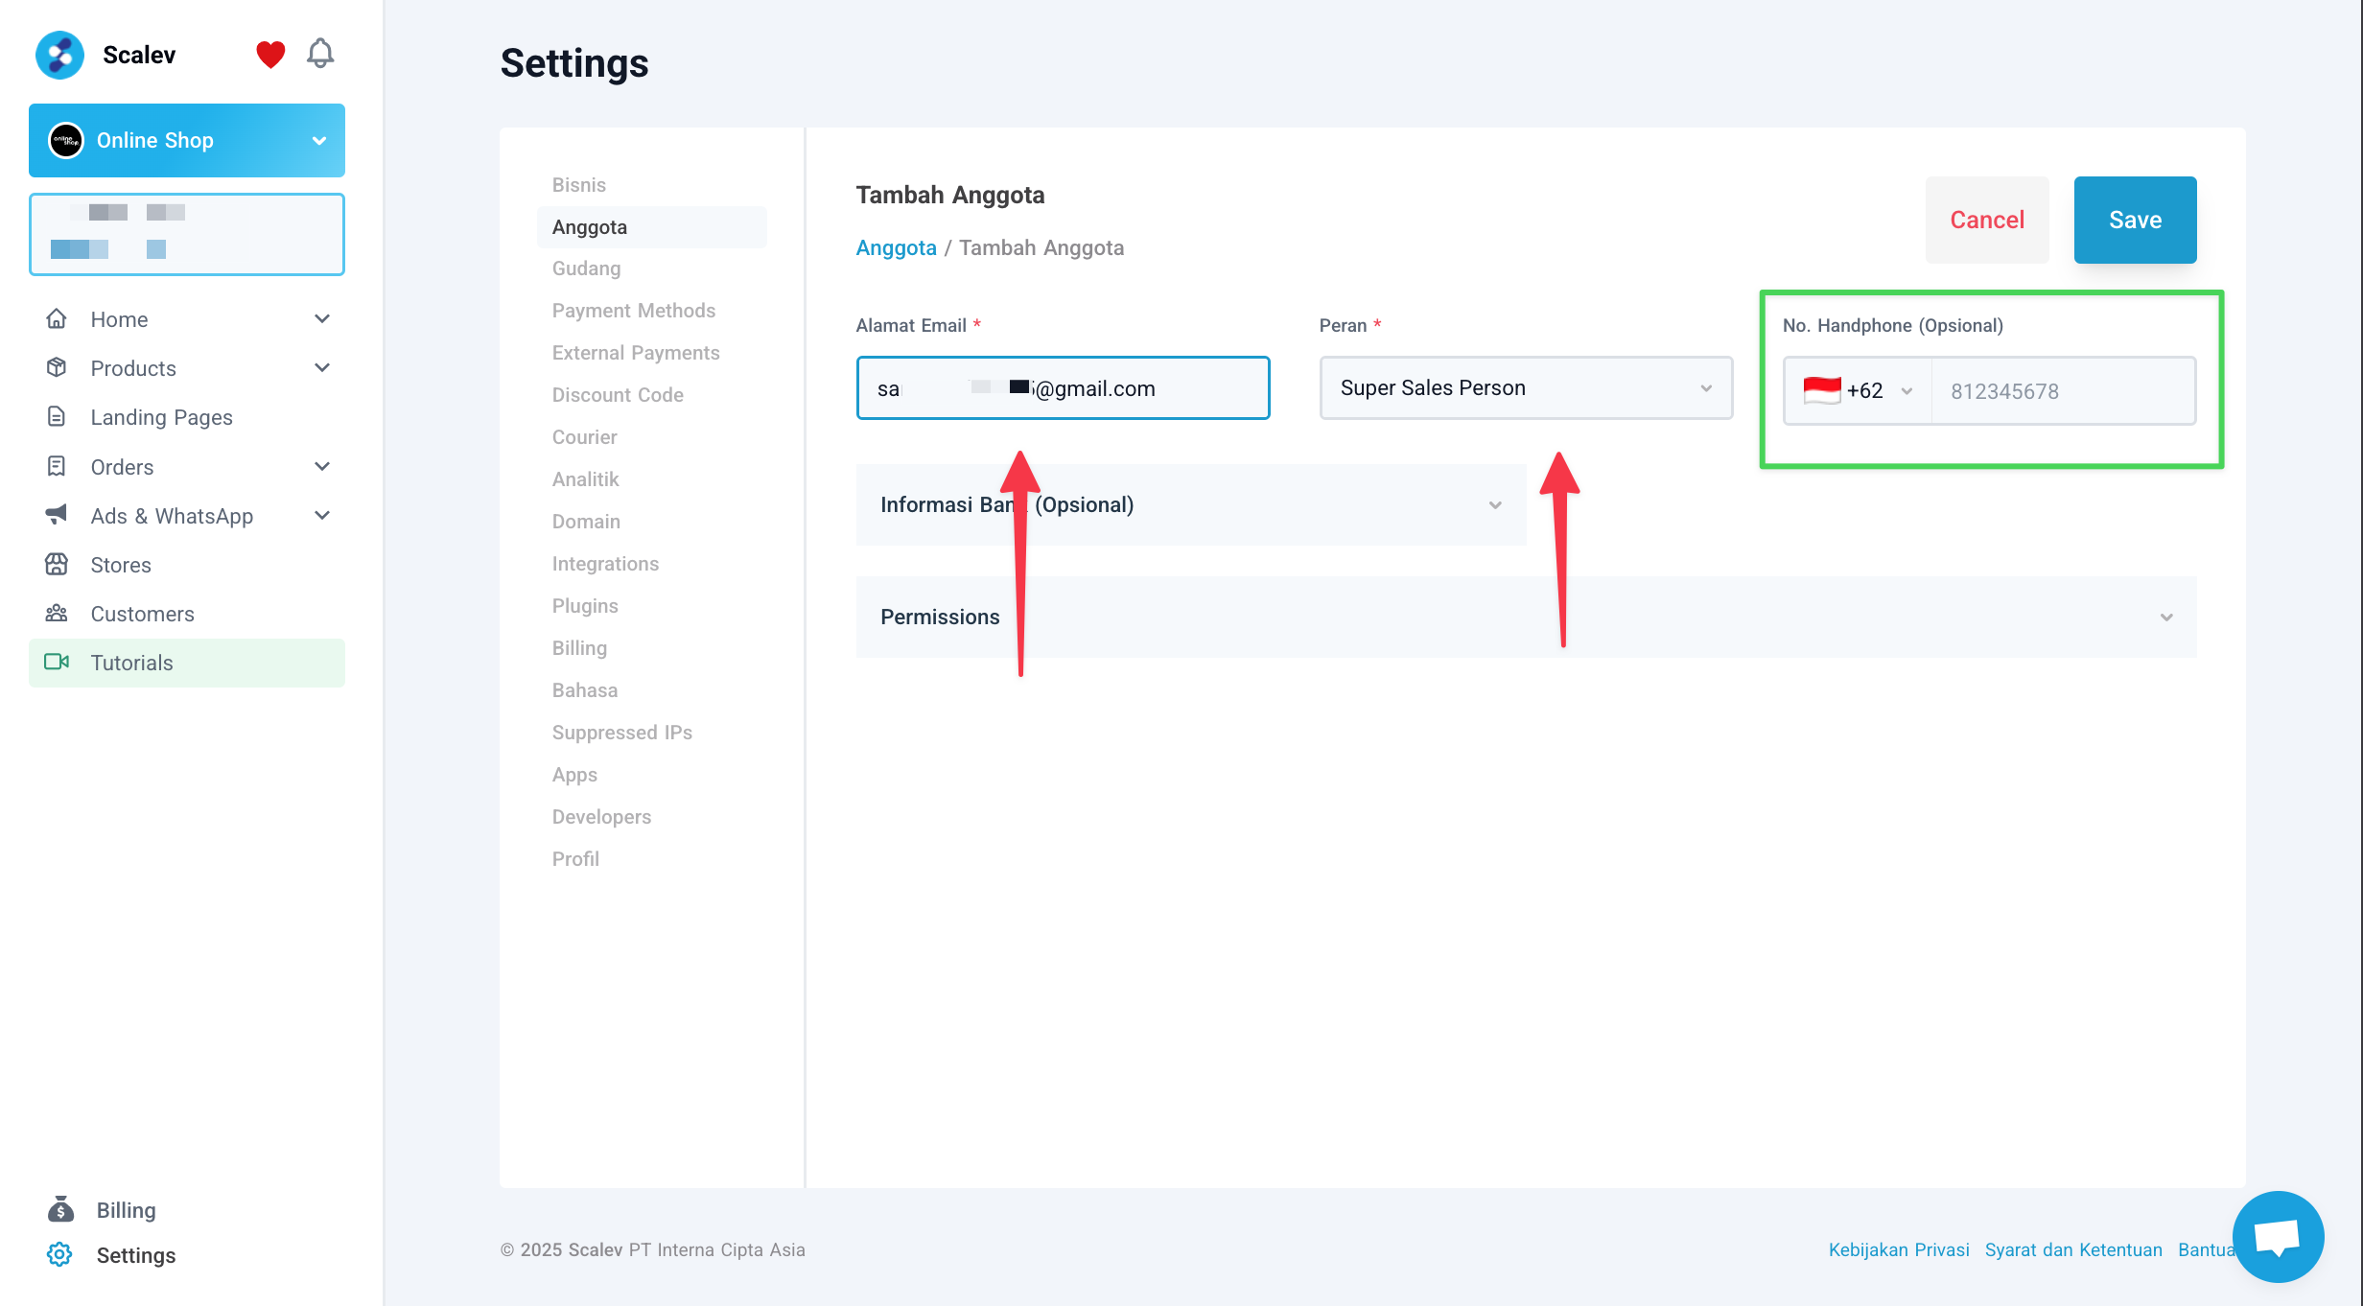Open Discount Code settings tab

[618, 395]
